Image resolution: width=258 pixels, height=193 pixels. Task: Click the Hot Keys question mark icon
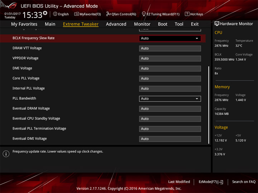tap(187, 14)
